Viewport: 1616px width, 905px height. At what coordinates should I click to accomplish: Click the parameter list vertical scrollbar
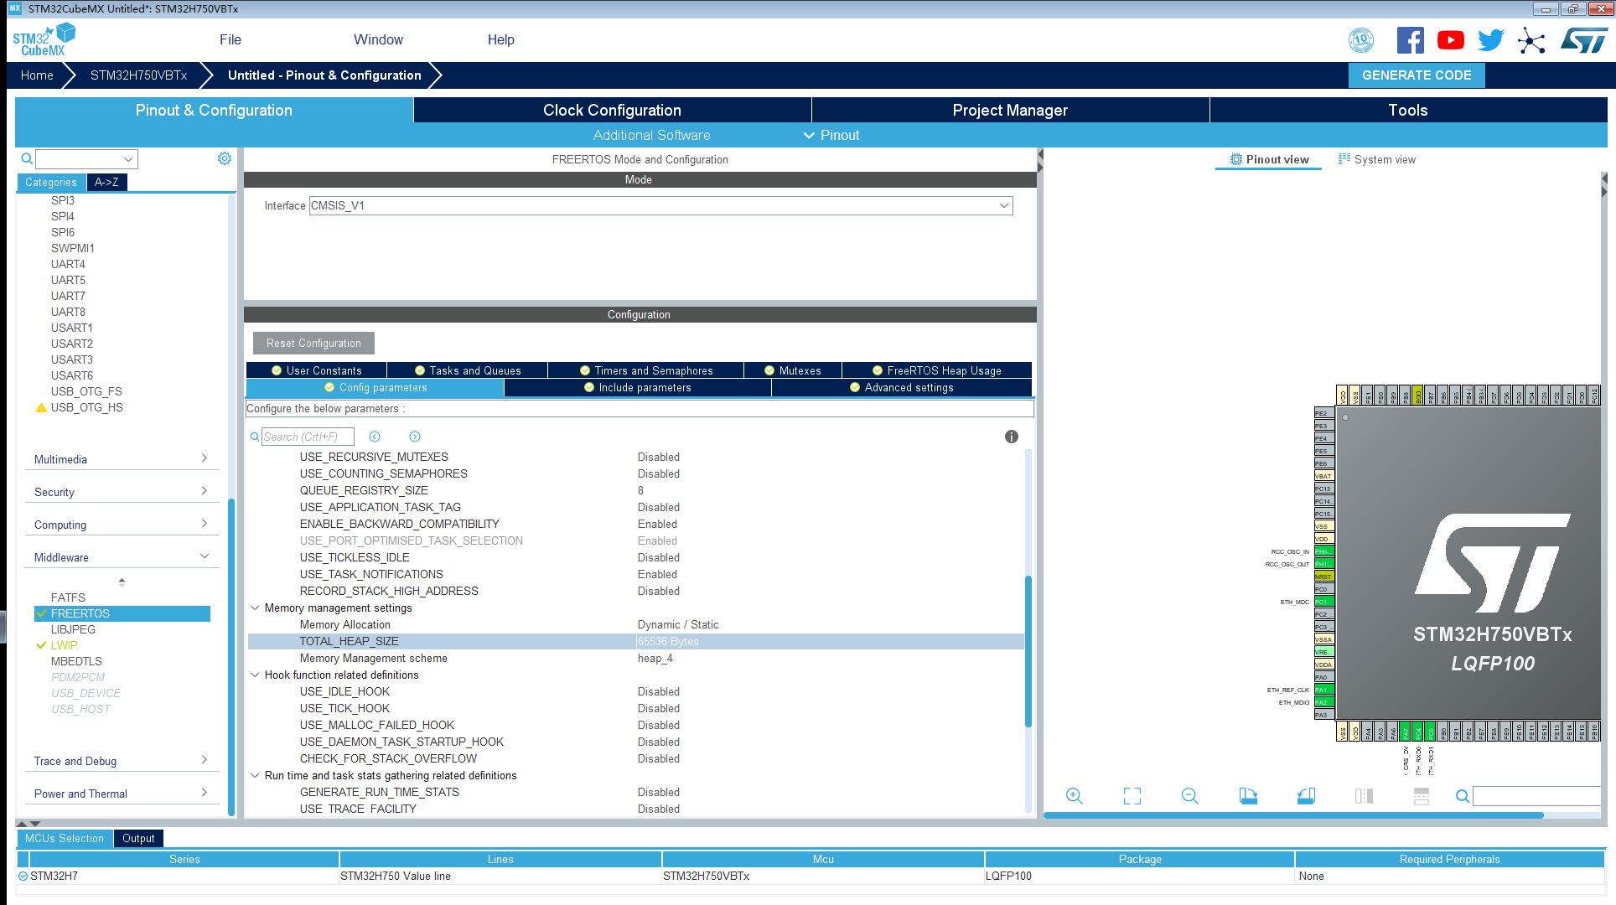pos(1028,649)
